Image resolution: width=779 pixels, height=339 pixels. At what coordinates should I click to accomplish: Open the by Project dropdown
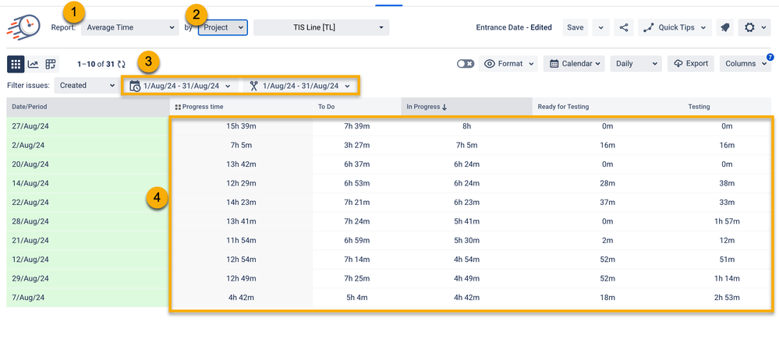click(x=222, y=28)
